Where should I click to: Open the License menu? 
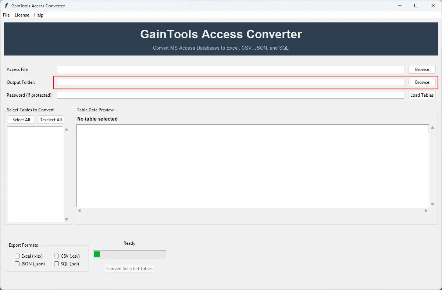(x=22, y=15)
